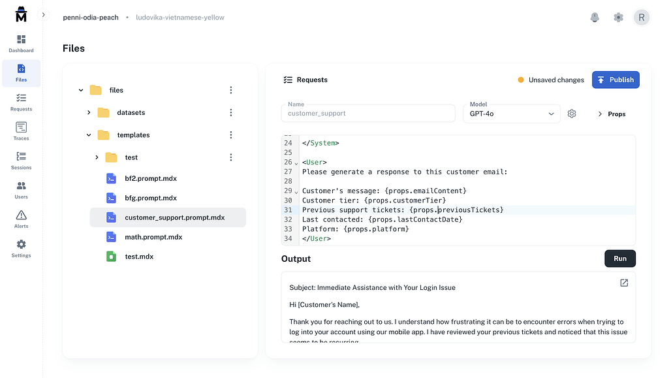Screen dimensions: 671x378
Task: Click the Output section heading
Action: tap(296, 259)
